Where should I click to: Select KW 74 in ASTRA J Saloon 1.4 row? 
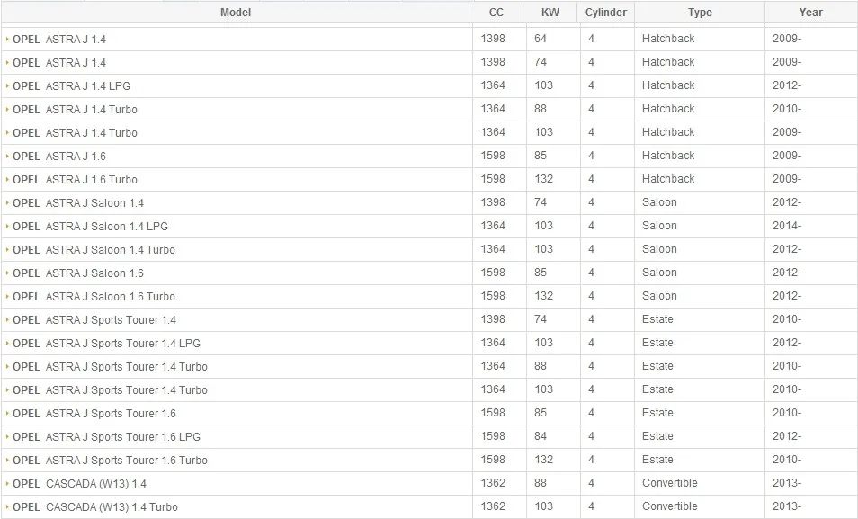point(541,202)
